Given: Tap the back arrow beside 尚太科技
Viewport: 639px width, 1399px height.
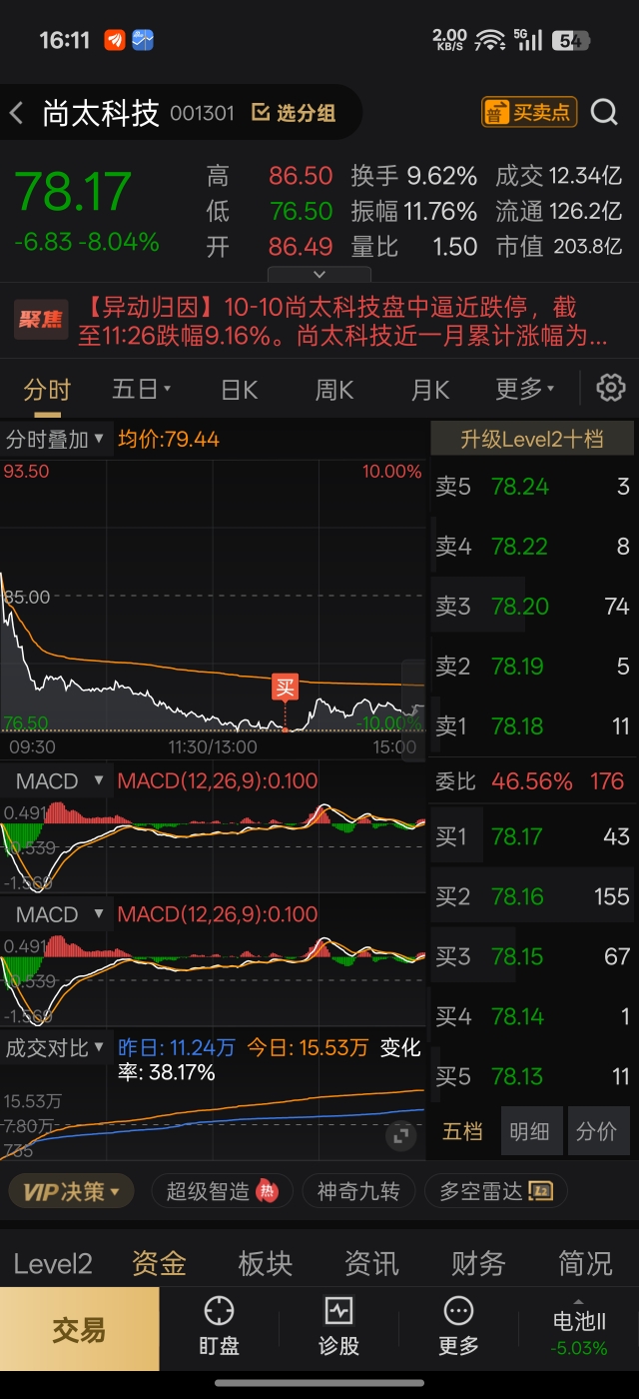Looking at the screenshot, I should point(16,113).
